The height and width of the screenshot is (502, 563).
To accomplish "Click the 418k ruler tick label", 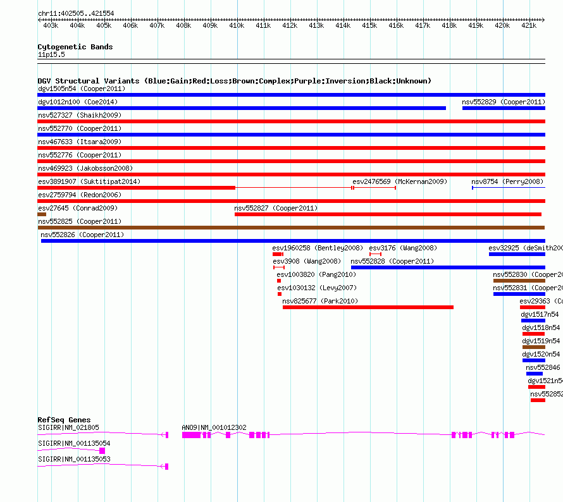I will point(449,25).
